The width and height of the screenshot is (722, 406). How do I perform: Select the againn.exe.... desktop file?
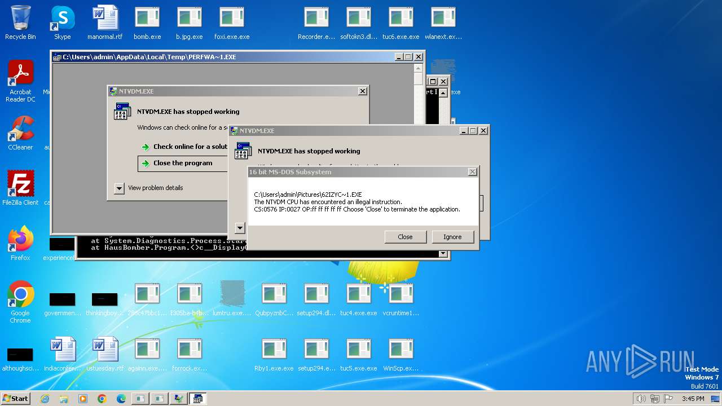[147, 354]
